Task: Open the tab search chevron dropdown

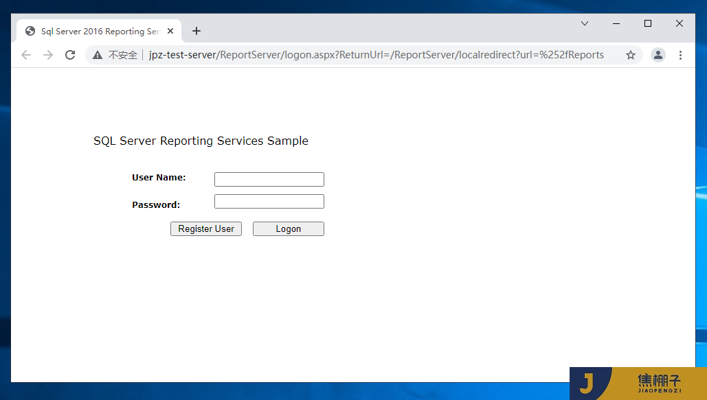Action: 585,23
